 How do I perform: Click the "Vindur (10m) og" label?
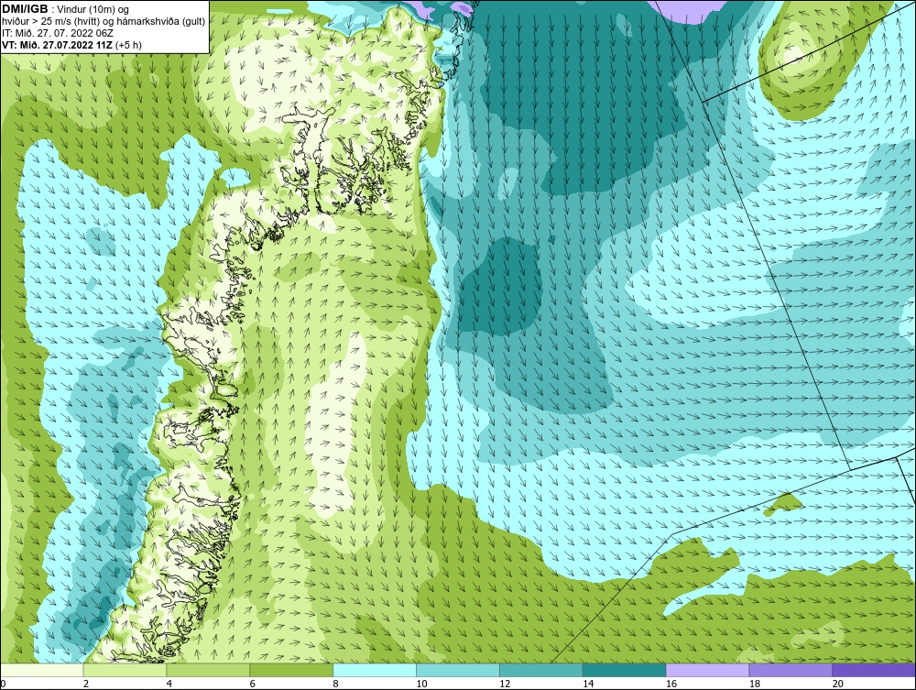[93, 9]
